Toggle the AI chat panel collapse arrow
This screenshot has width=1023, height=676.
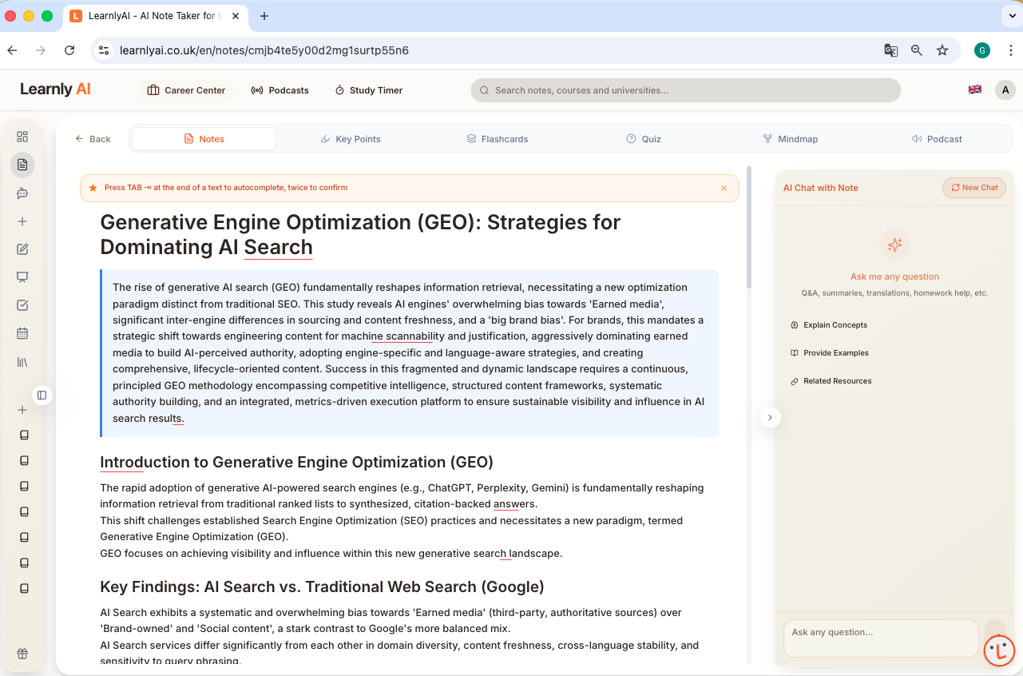click(x=770, y=417)
